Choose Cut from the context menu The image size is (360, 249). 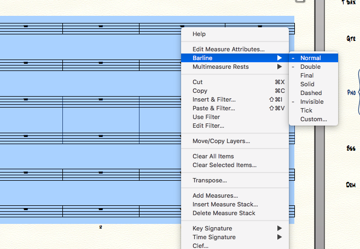tap(198, 82)
